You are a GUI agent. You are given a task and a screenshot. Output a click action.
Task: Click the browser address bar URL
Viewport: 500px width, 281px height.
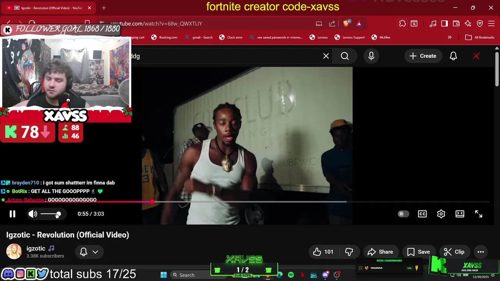tap(156, 23)
